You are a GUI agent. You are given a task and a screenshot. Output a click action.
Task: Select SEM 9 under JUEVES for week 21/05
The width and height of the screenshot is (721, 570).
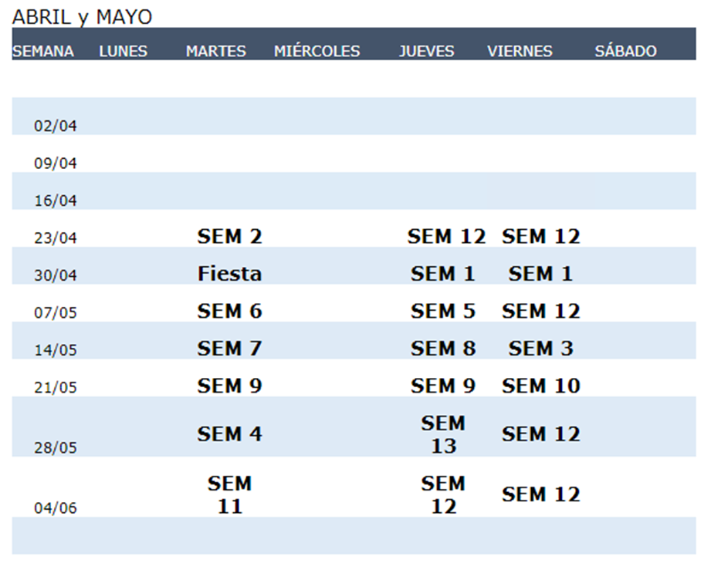443,386
